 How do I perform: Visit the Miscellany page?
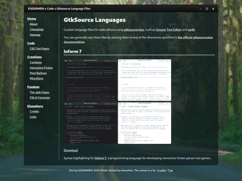pos(37,79)
